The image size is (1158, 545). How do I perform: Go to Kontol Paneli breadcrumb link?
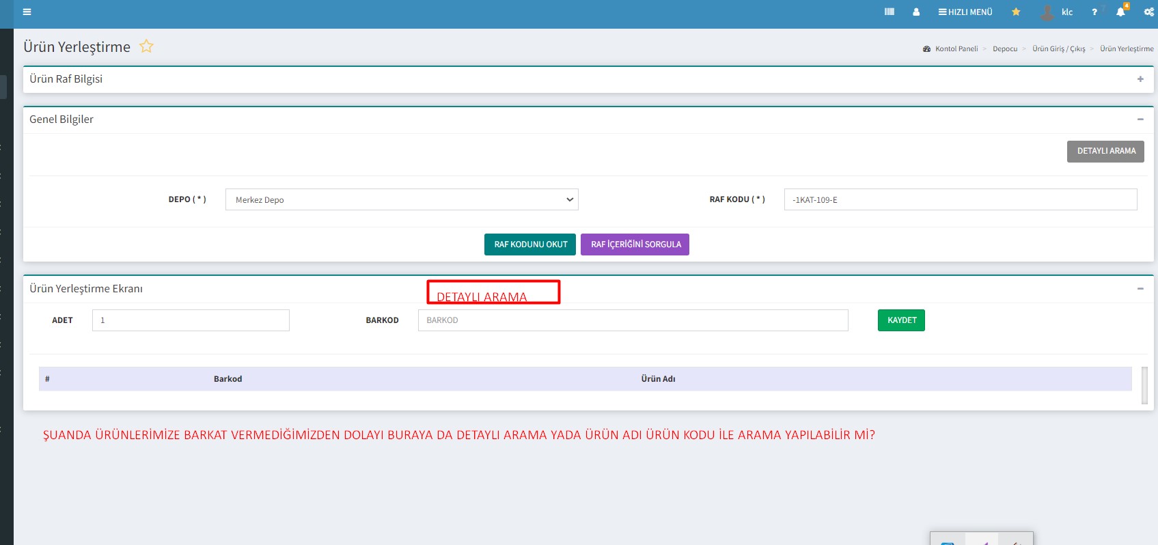tap(956, 48)
